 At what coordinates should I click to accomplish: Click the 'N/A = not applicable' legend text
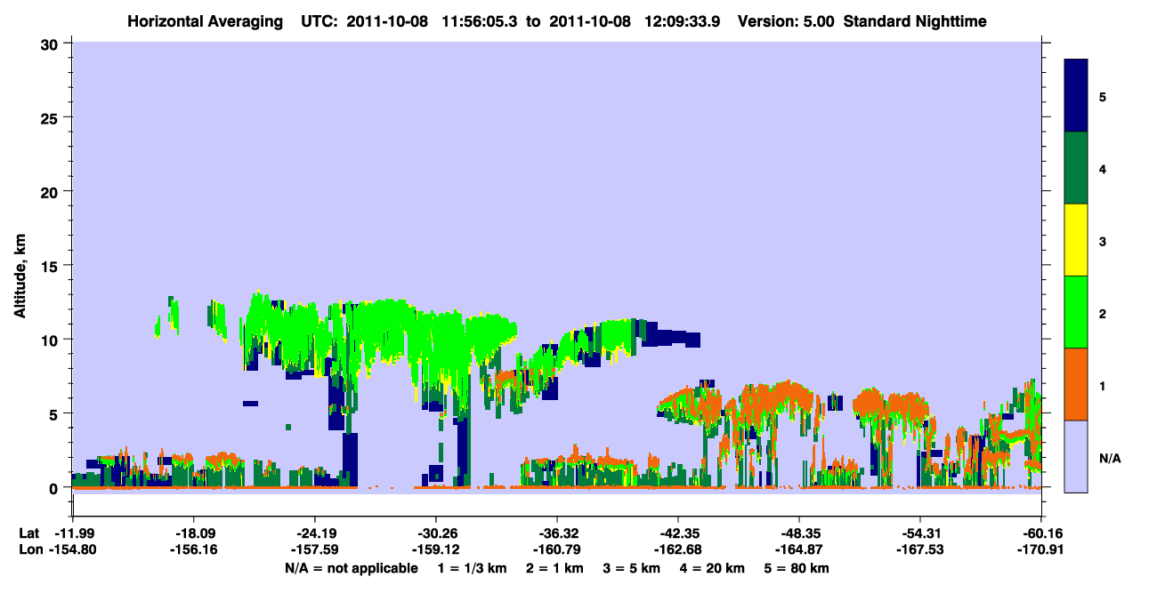[352, 568]
